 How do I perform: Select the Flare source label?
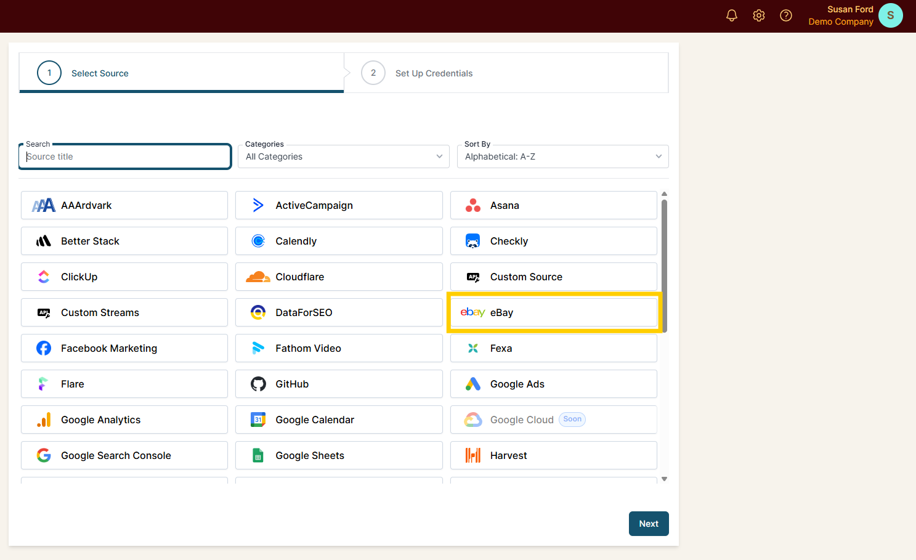pos(72,384)
